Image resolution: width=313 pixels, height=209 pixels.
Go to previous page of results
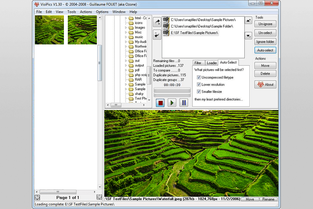point(37,197)
